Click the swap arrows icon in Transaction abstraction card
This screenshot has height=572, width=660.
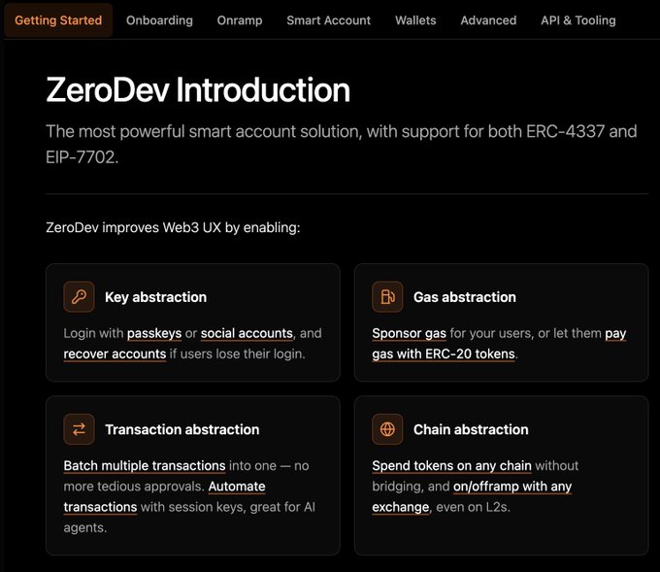point(80,429)
